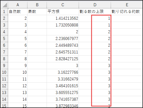Image resolution: width=143 pixels, height=108 pixels.
Task: Click square root cell in row 9
Action: 63,66
